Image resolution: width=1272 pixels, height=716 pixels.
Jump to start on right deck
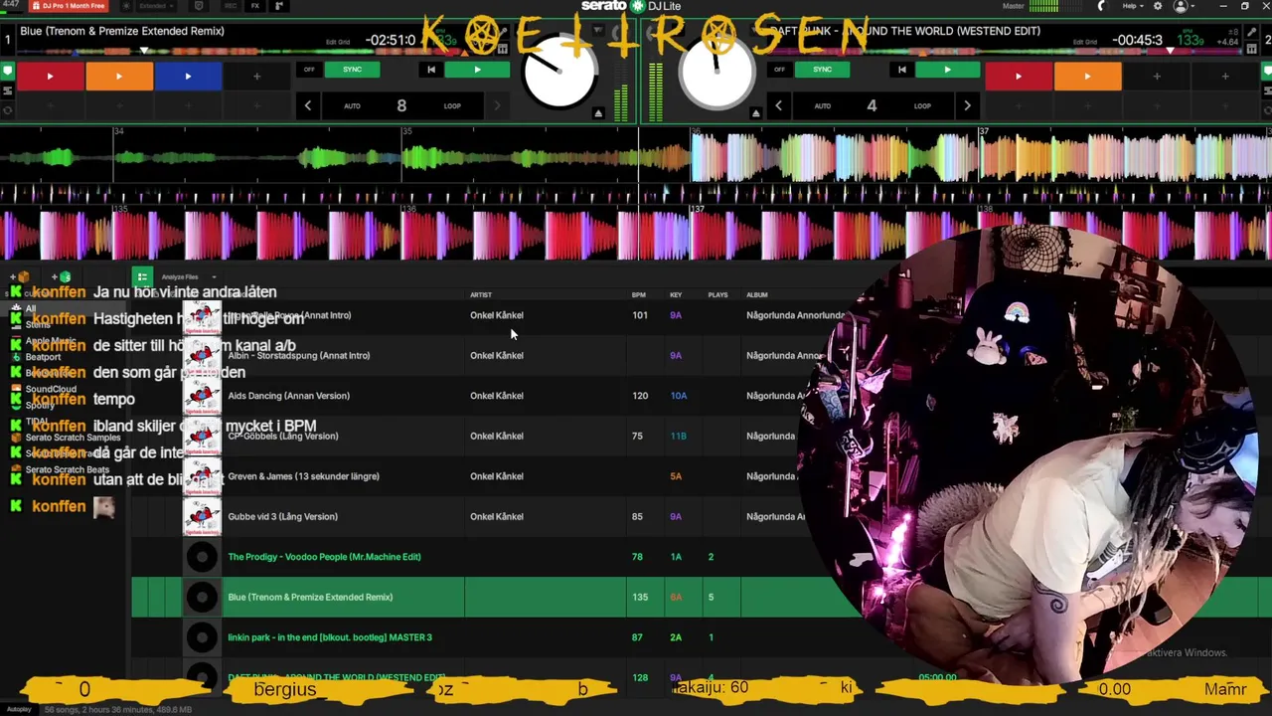[x=901, y=70]
